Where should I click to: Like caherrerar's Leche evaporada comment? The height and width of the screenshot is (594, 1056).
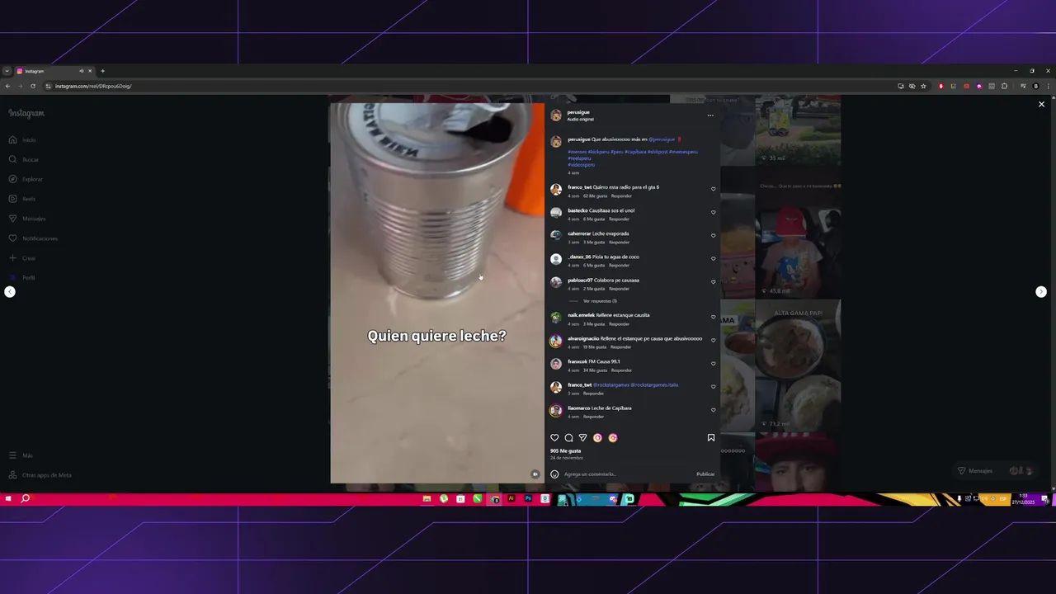coord(714,235)
